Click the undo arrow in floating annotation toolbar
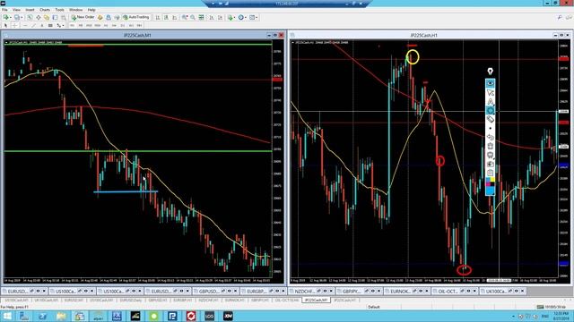This screenshot has height=322, width=574. click(x=491, y=137)
